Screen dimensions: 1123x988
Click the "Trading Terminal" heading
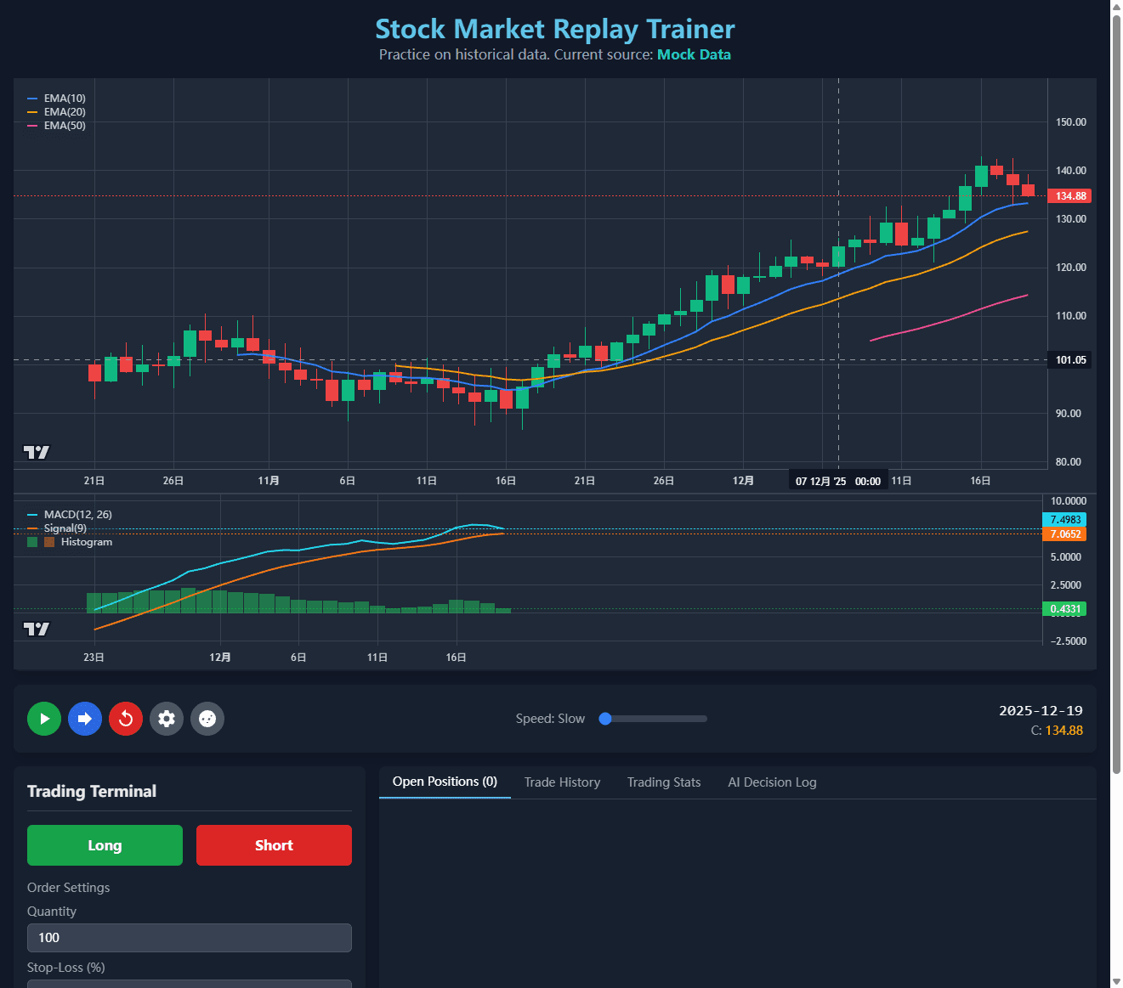[92, 791]
